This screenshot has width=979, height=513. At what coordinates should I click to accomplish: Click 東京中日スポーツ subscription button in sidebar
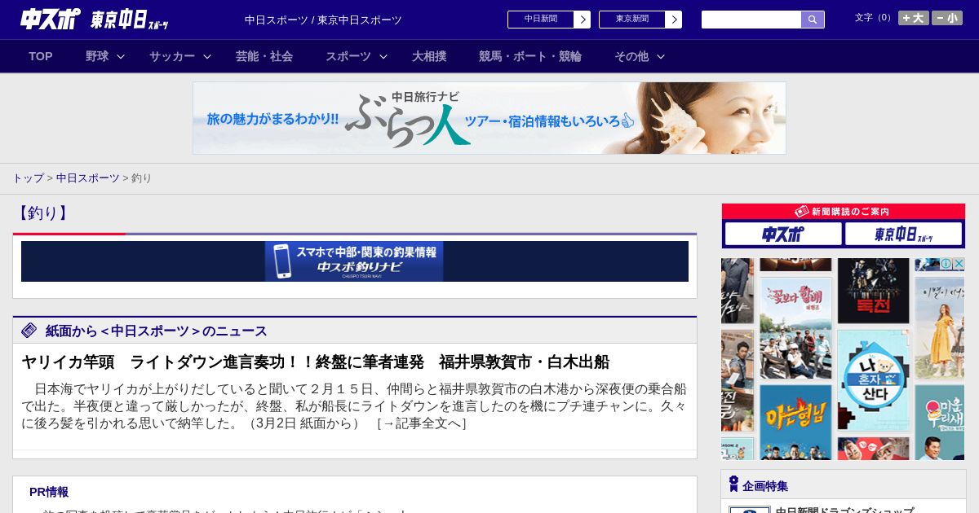coord(903,235)
